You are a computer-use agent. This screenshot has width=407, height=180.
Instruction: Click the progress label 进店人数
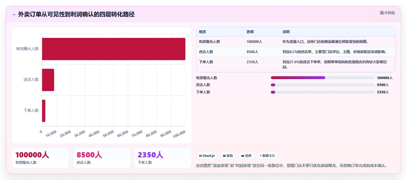203,85
